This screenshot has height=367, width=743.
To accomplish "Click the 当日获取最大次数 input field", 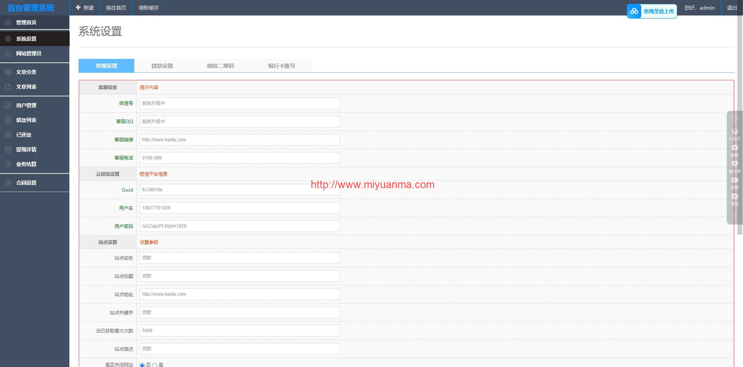I will [x=240, y=331].
